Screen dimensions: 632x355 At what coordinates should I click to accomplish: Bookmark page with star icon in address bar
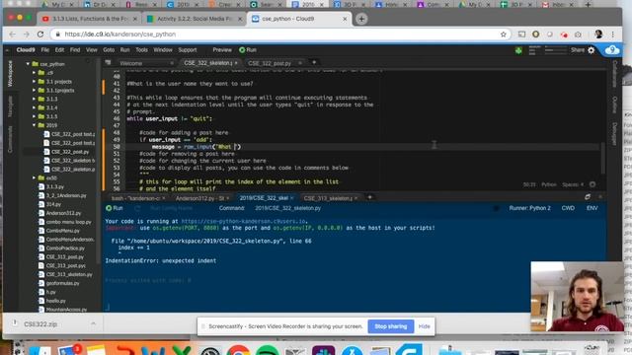click(x=503, y=35)
